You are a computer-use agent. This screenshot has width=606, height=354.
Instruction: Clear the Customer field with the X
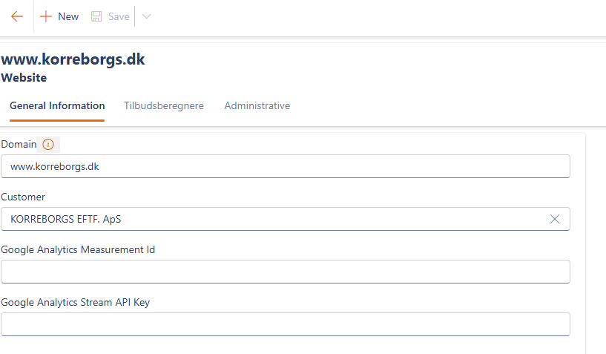[555, 219]
